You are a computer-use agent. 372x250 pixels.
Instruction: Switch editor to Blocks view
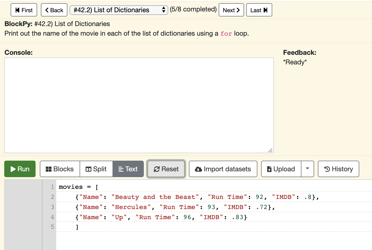[60, 169]
